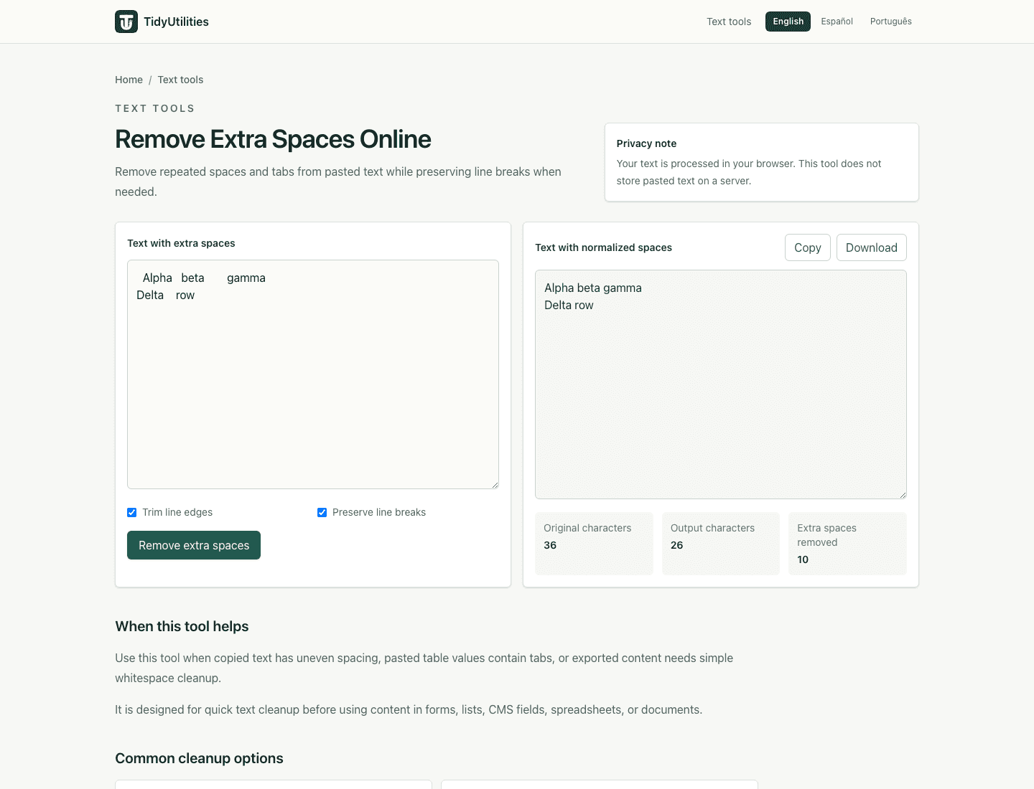The image size is (1034, 789).
Task: Click the Output characters value 26
Action: (676, 545)
